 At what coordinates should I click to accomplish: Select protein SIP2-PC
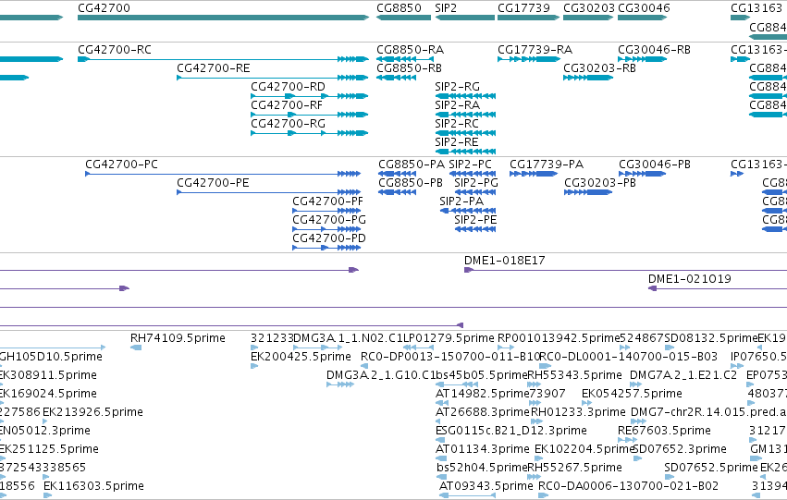click(x=473, y=174)
